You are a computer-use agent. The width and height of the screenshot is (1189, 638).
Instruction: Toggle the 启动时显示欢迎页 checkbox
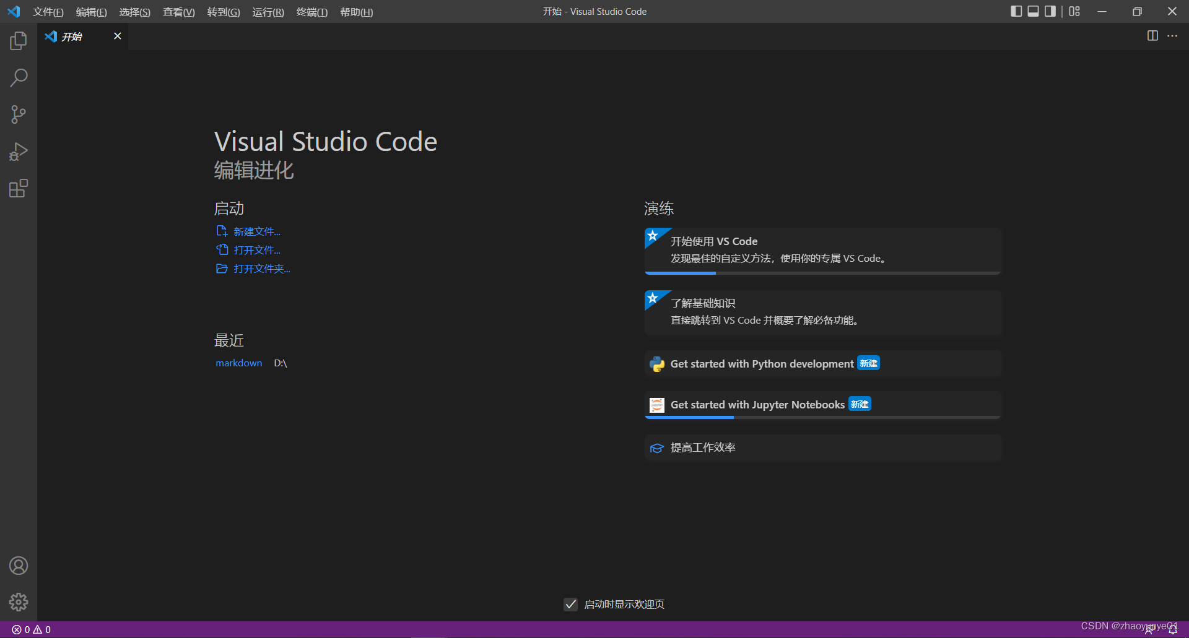click(571, 604)
